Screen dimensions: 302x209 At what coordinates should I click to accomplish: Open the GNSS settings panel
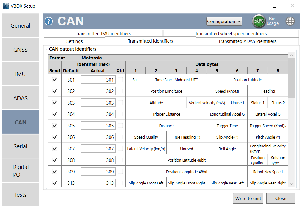point(20,49)
